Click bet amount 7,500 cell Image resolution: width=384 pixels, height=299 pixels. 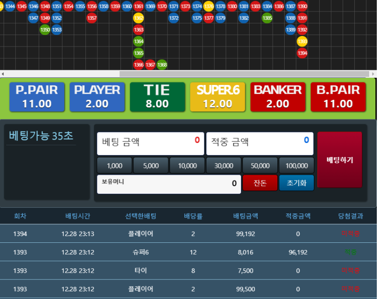pyautogui.click(x=246, y=271)
